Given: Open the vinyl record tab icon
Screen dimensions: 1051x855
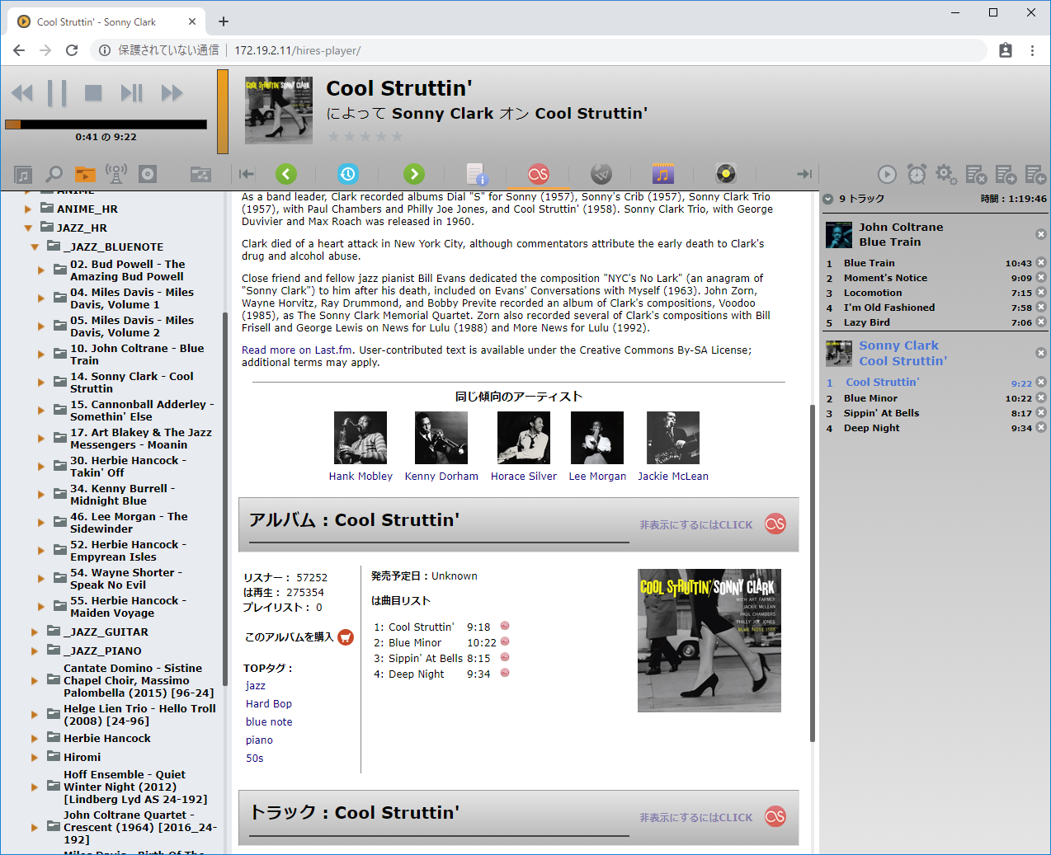Looking at the screenshot, I should pos(726,174).
